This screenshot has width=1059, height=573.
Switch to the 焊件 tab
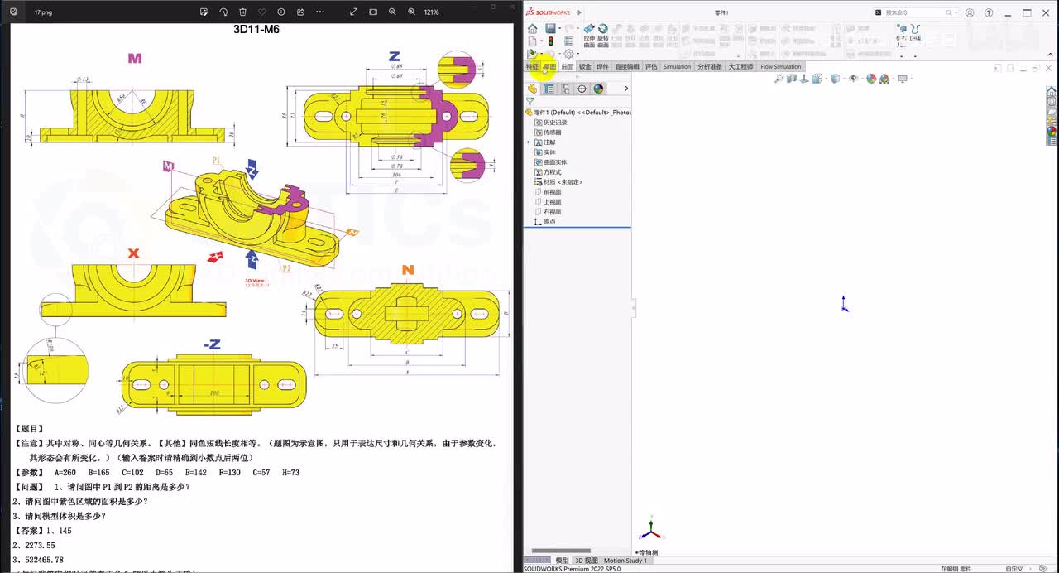click(602, 66)
